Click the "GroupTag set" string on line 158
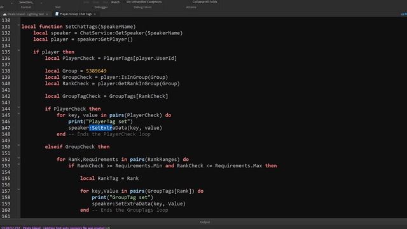Image resolution: width=407 pixels, height=229 pixels. click(130, 197)
